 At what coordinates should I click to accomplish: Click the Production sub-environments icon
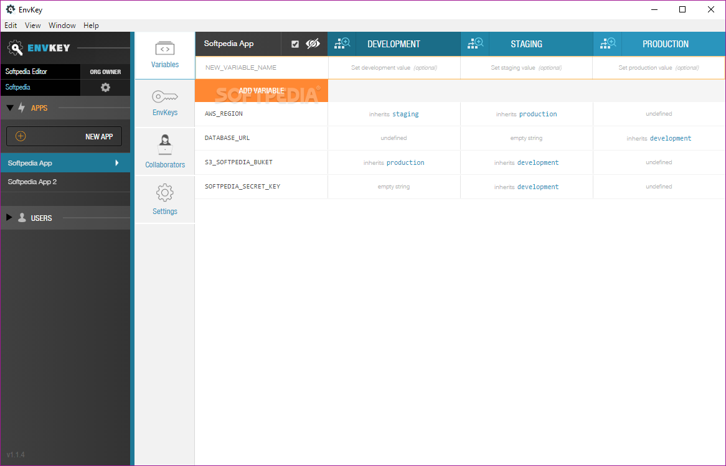pyautogui.click(x=608, y=44)
